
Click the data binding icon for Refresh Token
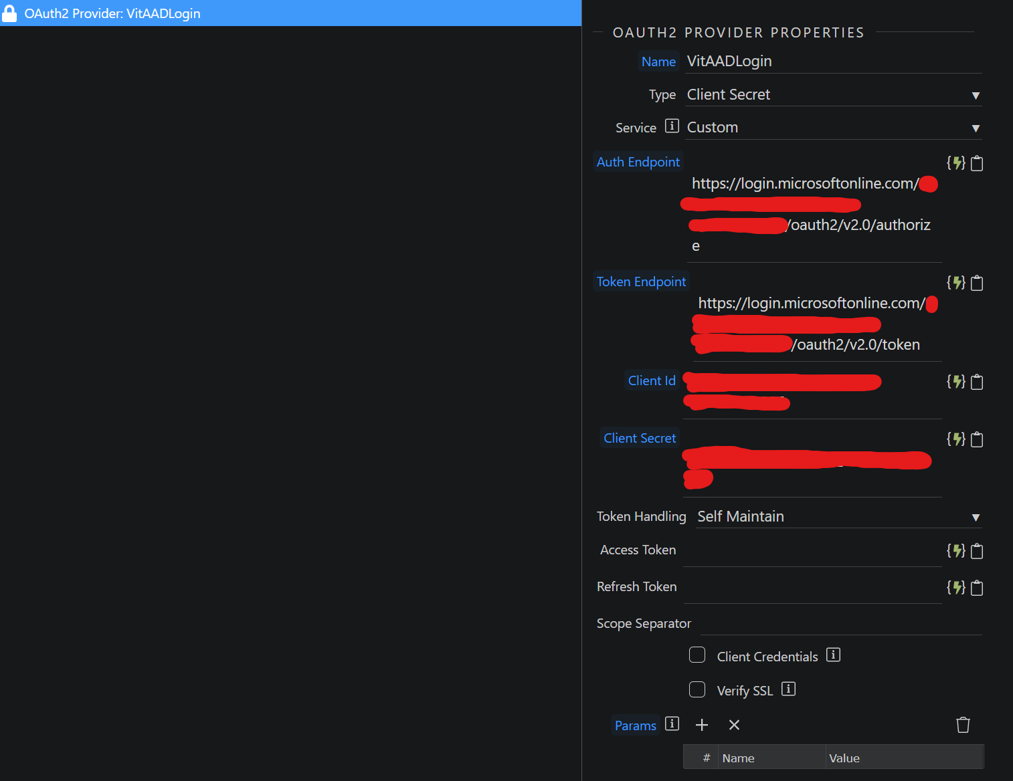click(x=955, y=588)
